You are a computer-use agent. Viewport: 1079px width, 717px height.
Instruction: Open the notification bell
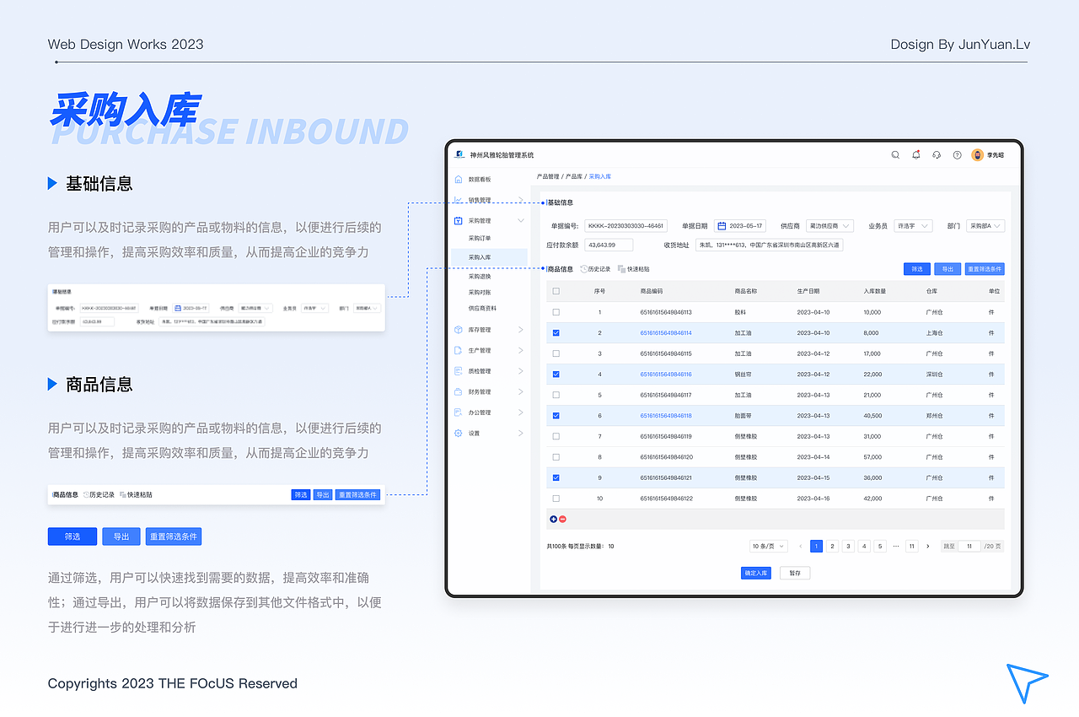[x=916, y=155]
